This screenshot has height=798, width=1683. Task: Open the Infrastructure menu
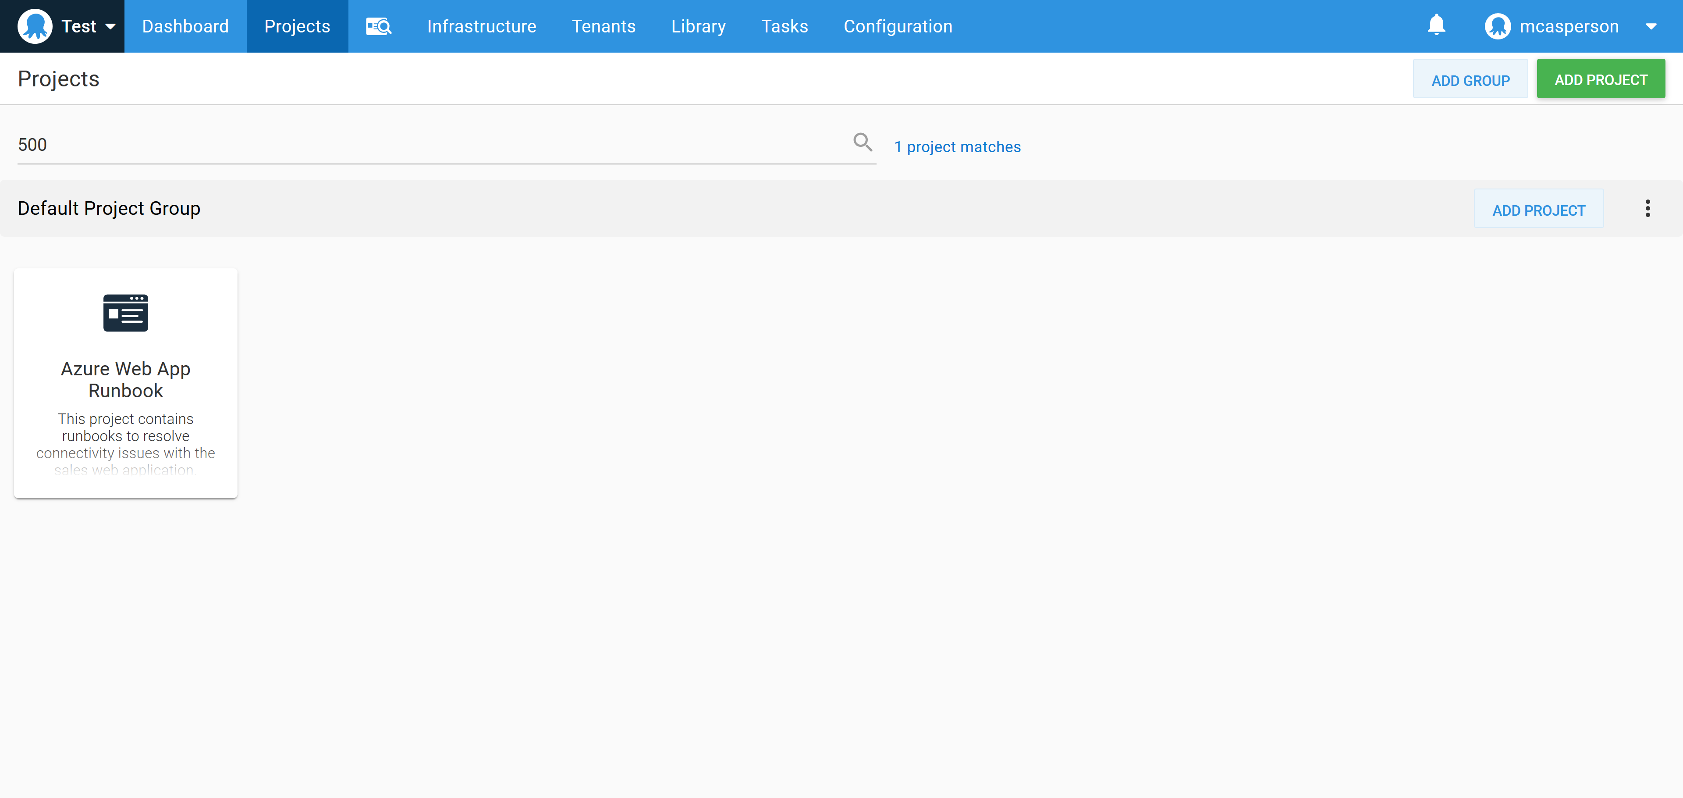482,26
